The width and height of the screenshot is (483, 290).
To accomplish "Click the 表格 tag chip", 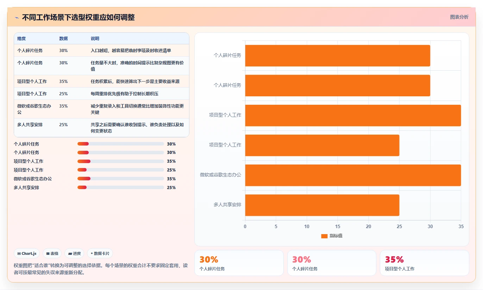I will tap(52, 253).
